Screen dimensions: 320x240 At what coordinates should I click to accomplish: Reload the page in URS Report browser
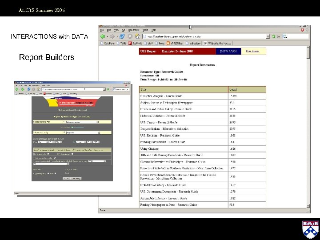(x=122, y=36)
